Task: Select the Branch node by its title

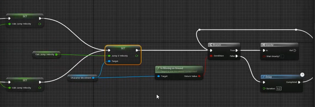Action: coord(217,45)
